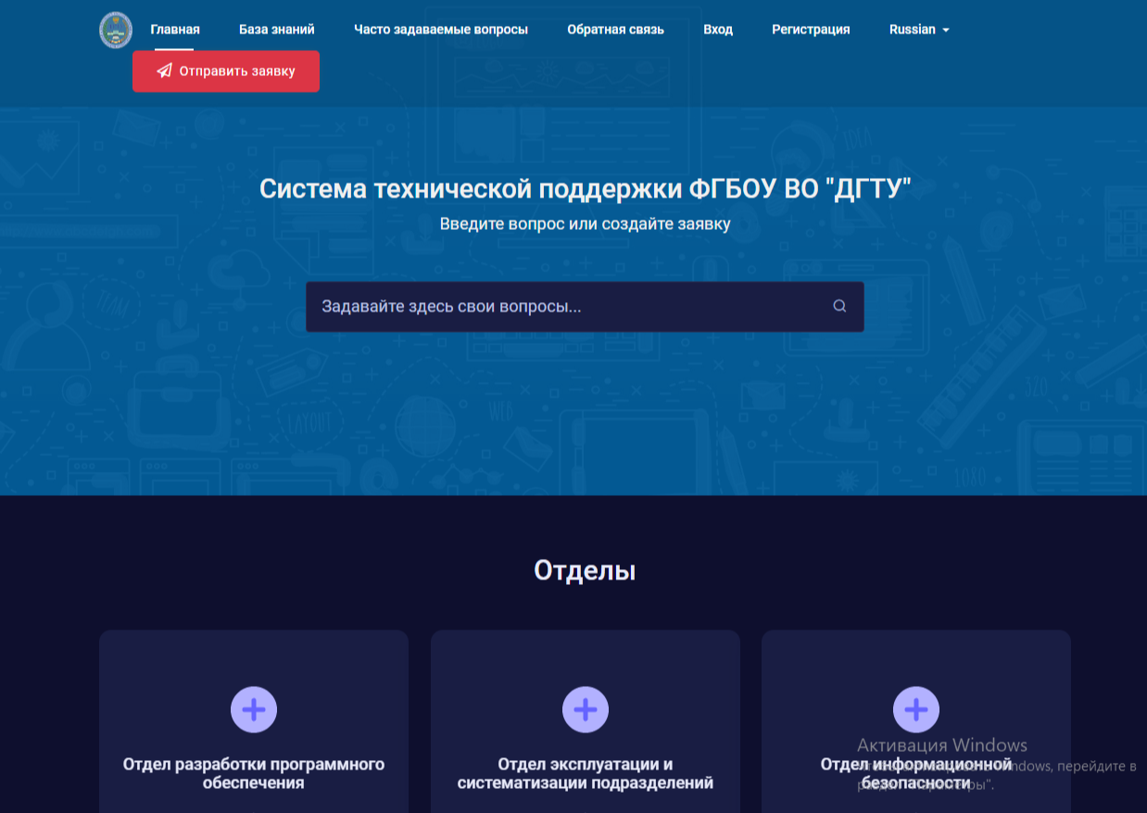
Task: Click the university logo in the header
Action: (116, 30)
